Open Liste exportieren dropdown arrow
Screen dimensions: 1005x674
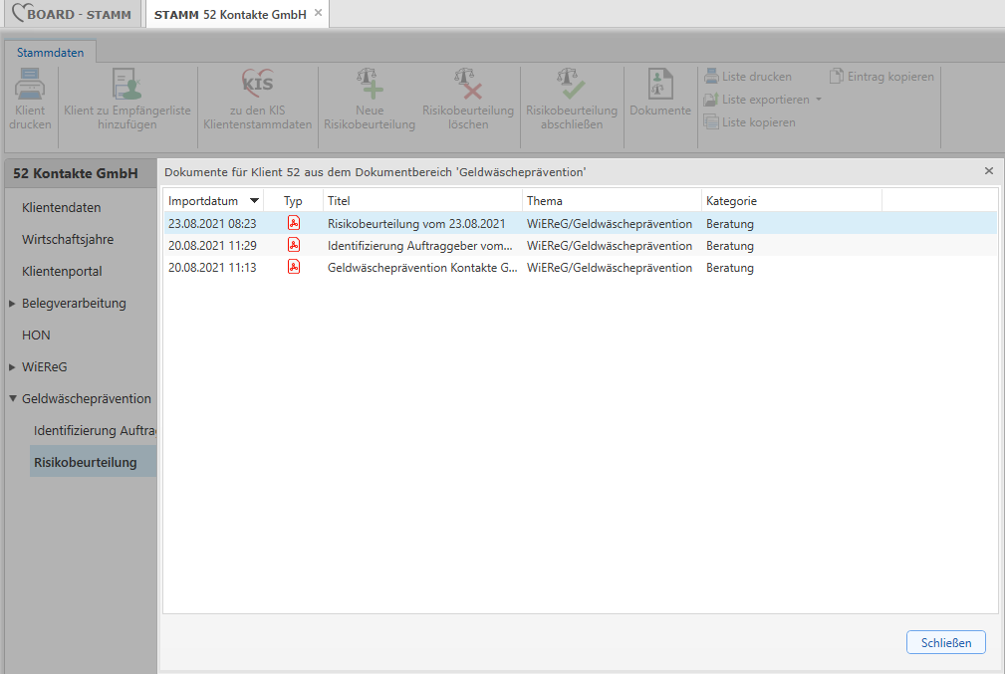[819, 100]
